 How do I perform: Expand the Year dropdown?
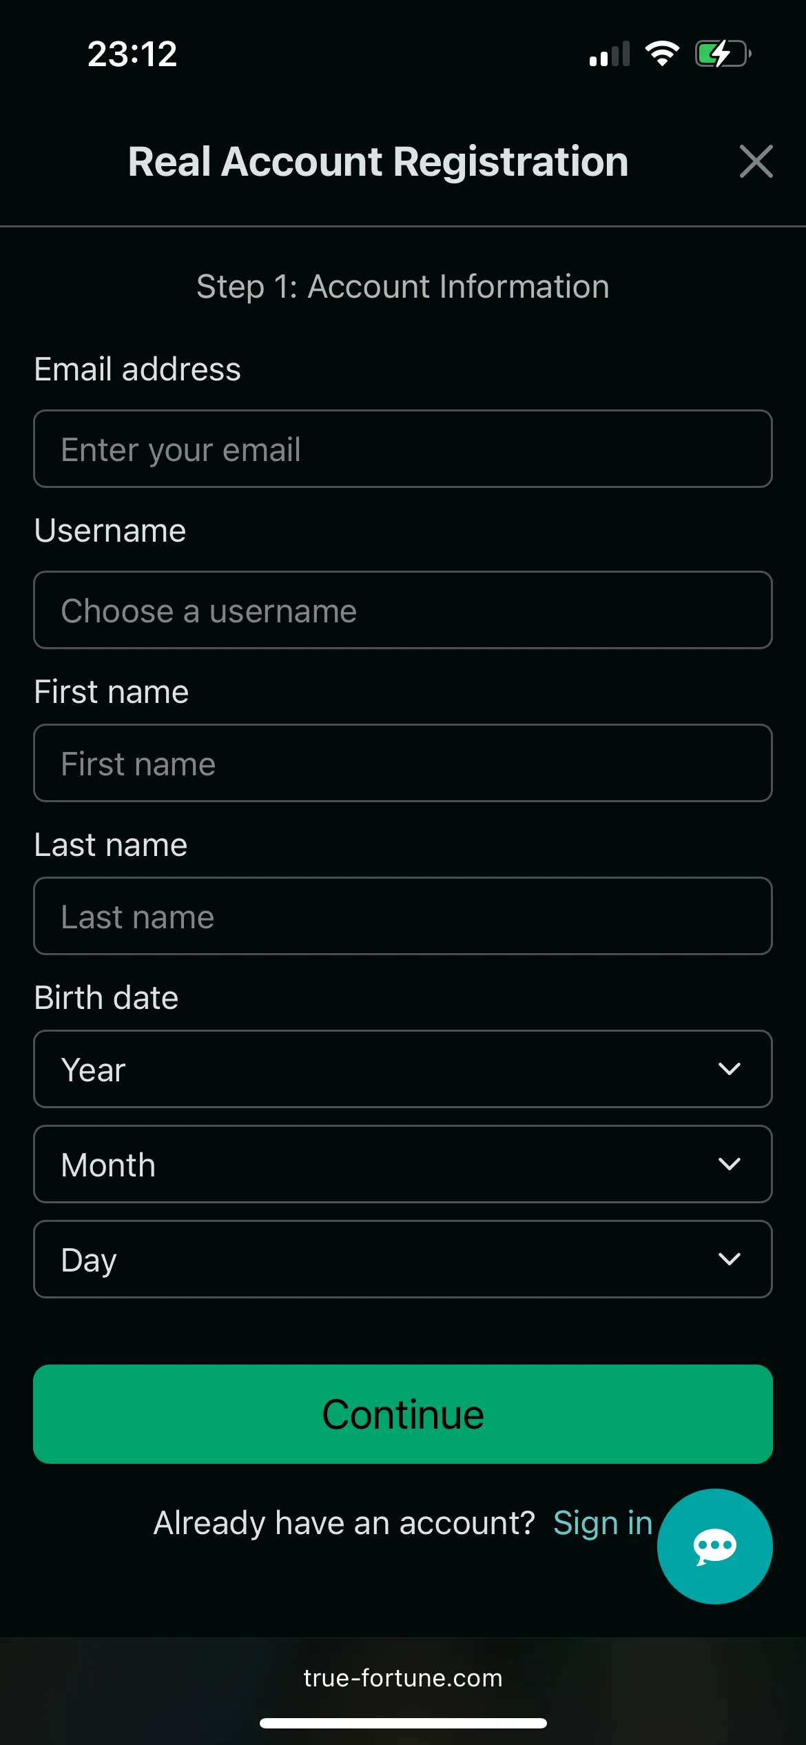click(402, 1069)
